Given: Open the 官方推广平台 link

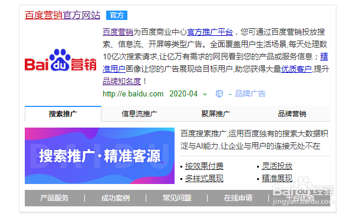Looking at the screenshot, I should pyautogui.click(x=210, y=32).
